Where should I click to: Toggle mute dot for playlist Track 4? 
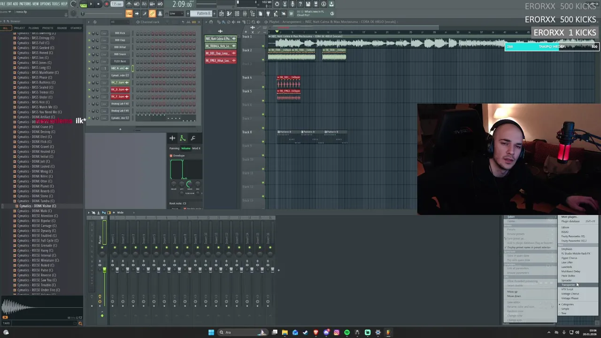coord(263,87)
